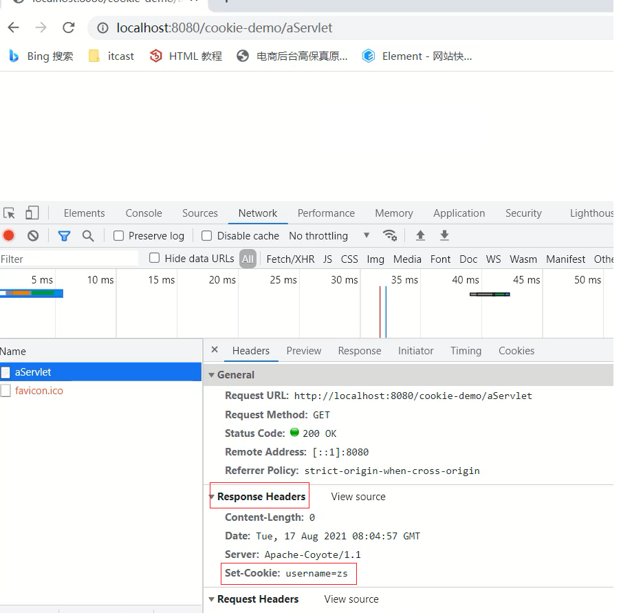
Task: View source of Response Headers
Action: coord(358,497)
